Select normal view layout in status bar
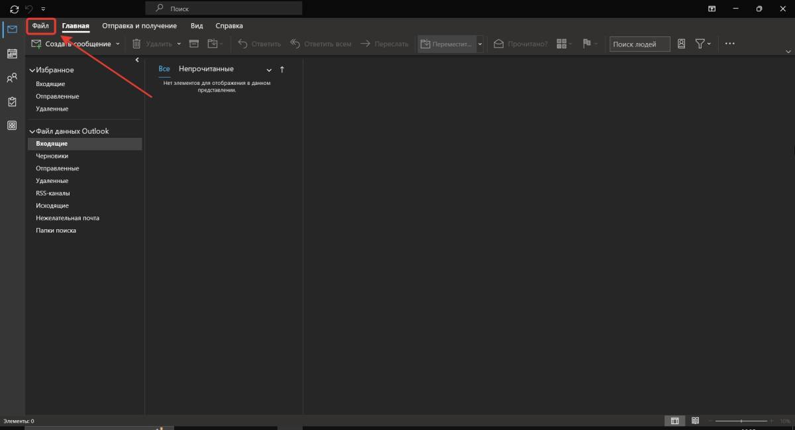Screen dimensions: 795x430 (674, 421)
